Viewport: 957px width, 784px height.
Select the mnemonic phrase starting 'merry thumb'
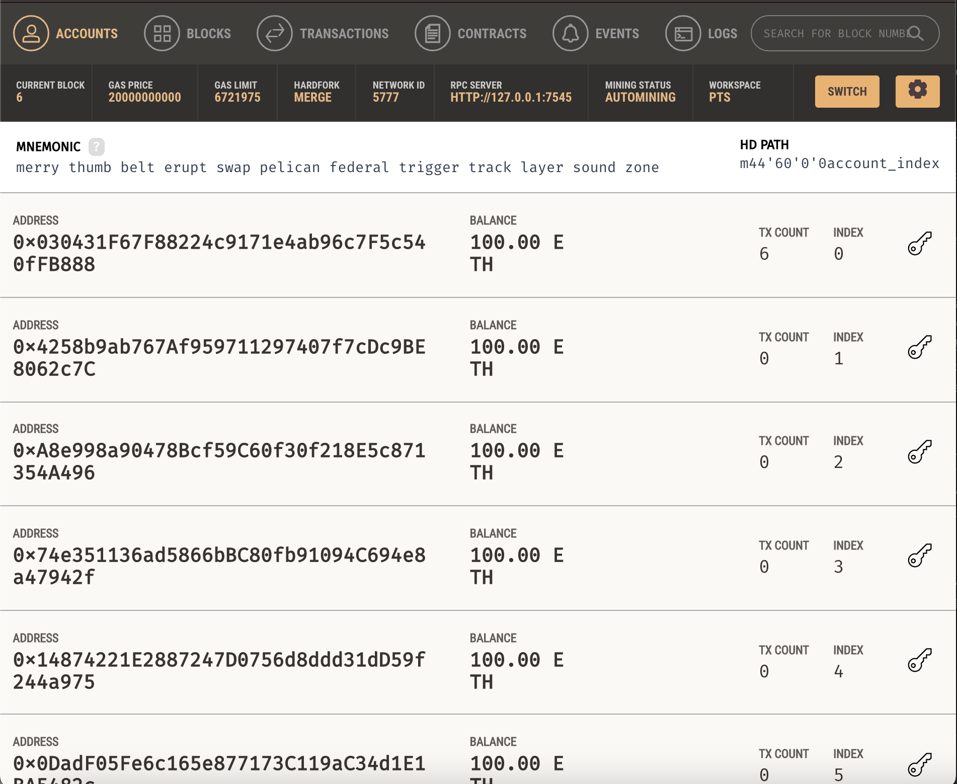(338, 167)
